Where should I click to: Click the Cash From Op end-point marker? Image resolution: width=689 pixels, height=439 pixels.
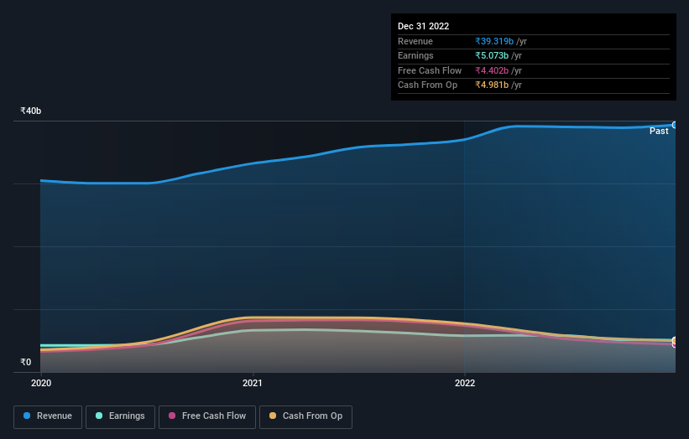pos(675,340)
